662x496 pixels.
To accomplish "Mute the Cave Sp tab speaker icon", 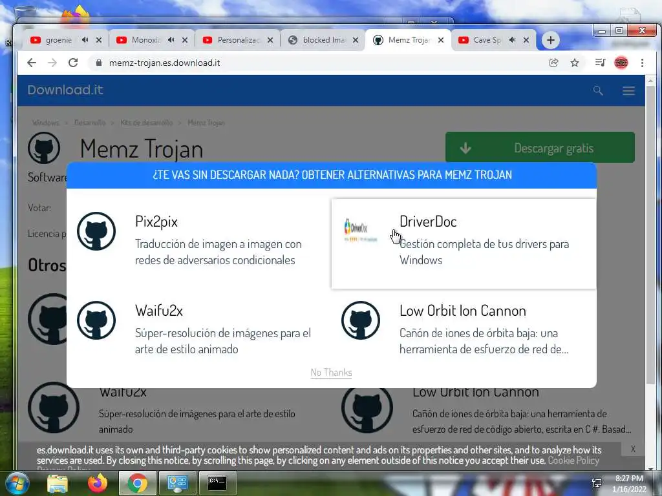I will coord(512,39).
